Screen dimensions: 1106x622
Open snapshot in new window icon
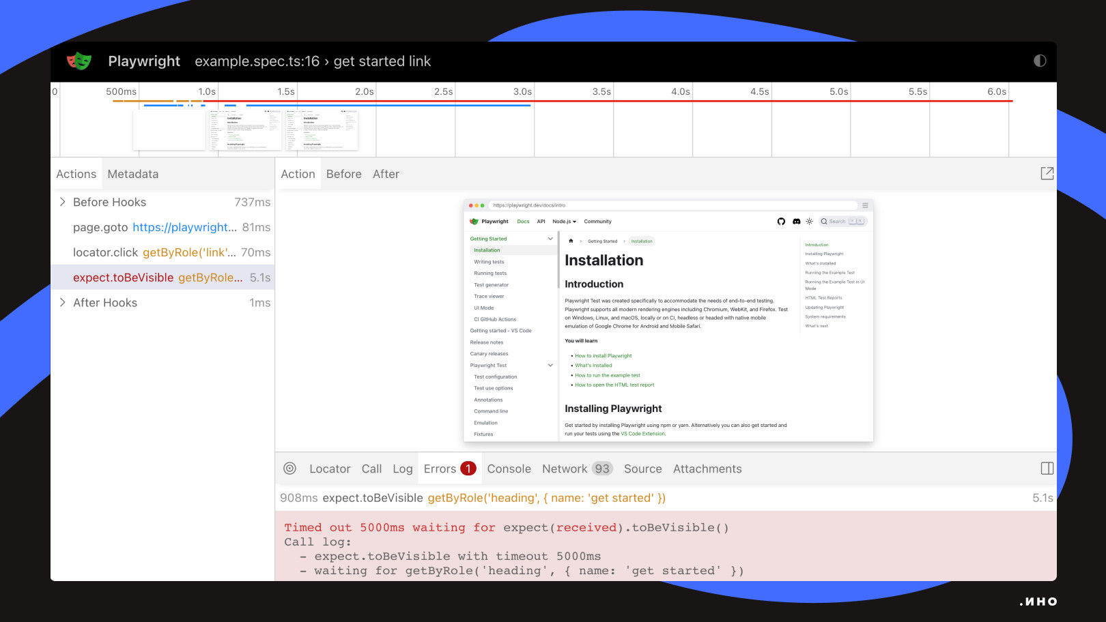click(1047, 173)
